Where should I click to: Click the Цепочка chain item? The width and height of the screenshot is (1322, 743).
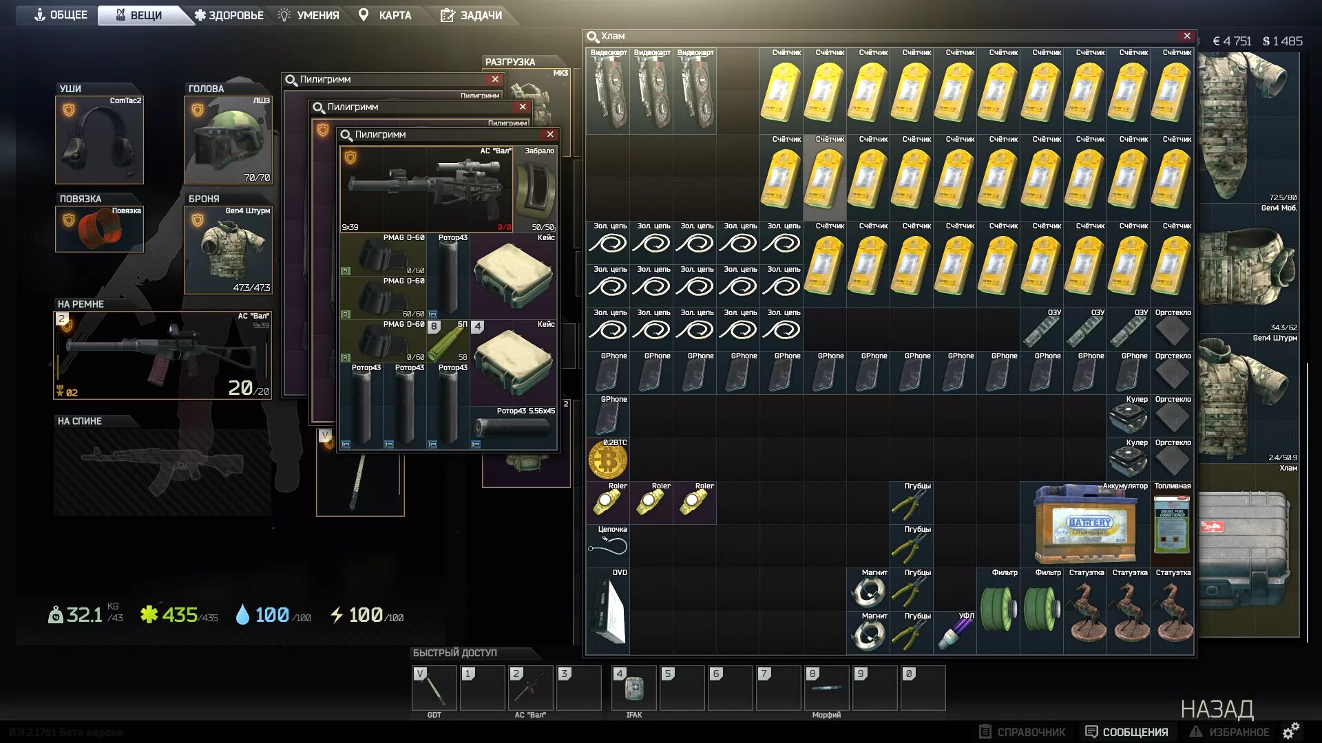tap(607, 546)
